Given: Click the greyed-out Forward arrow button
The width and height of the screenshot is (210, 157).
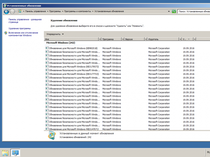Looking at the screenshot, I should coord(12,12).
